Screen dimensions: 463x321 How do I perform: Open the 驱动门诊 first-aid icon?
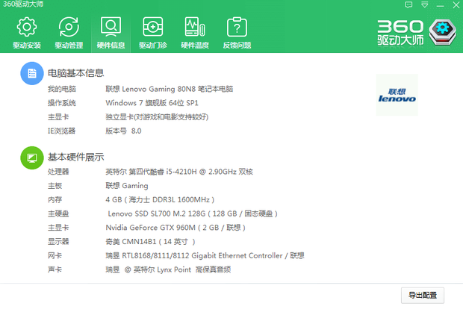152,27
